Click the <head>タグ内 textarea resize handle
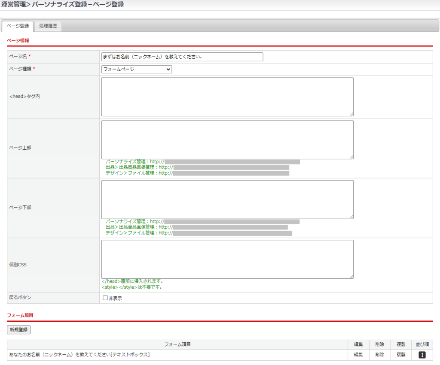440x365 pixels. coord(351,114)
